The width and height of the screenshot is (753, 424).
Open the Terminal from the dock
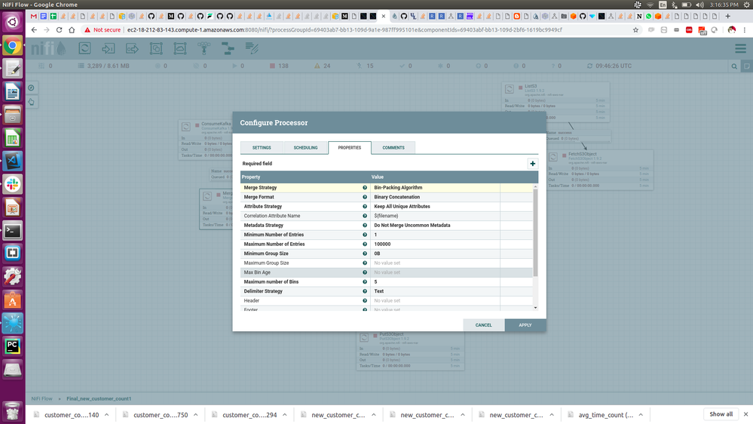[x=12, y=232]
